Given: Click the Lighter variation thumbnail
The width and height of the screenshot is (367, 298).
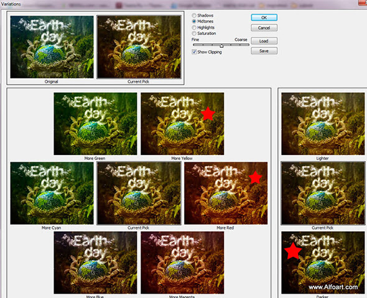Looking at the screenshot, I should (x=323, y=124).
